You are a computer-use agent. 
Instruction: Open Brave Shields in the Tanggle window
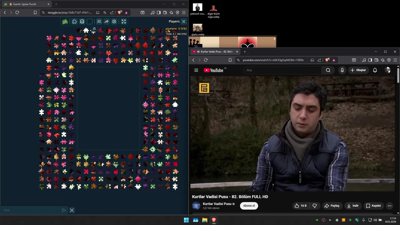tap(120, 12)
